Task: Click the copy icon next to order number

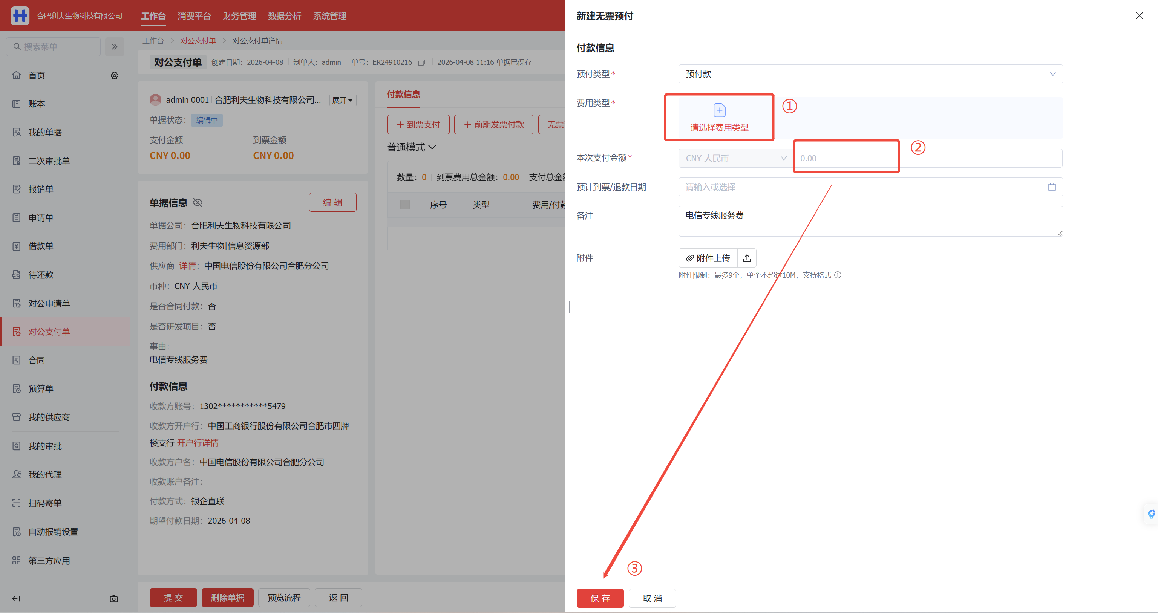Action: 421,63
